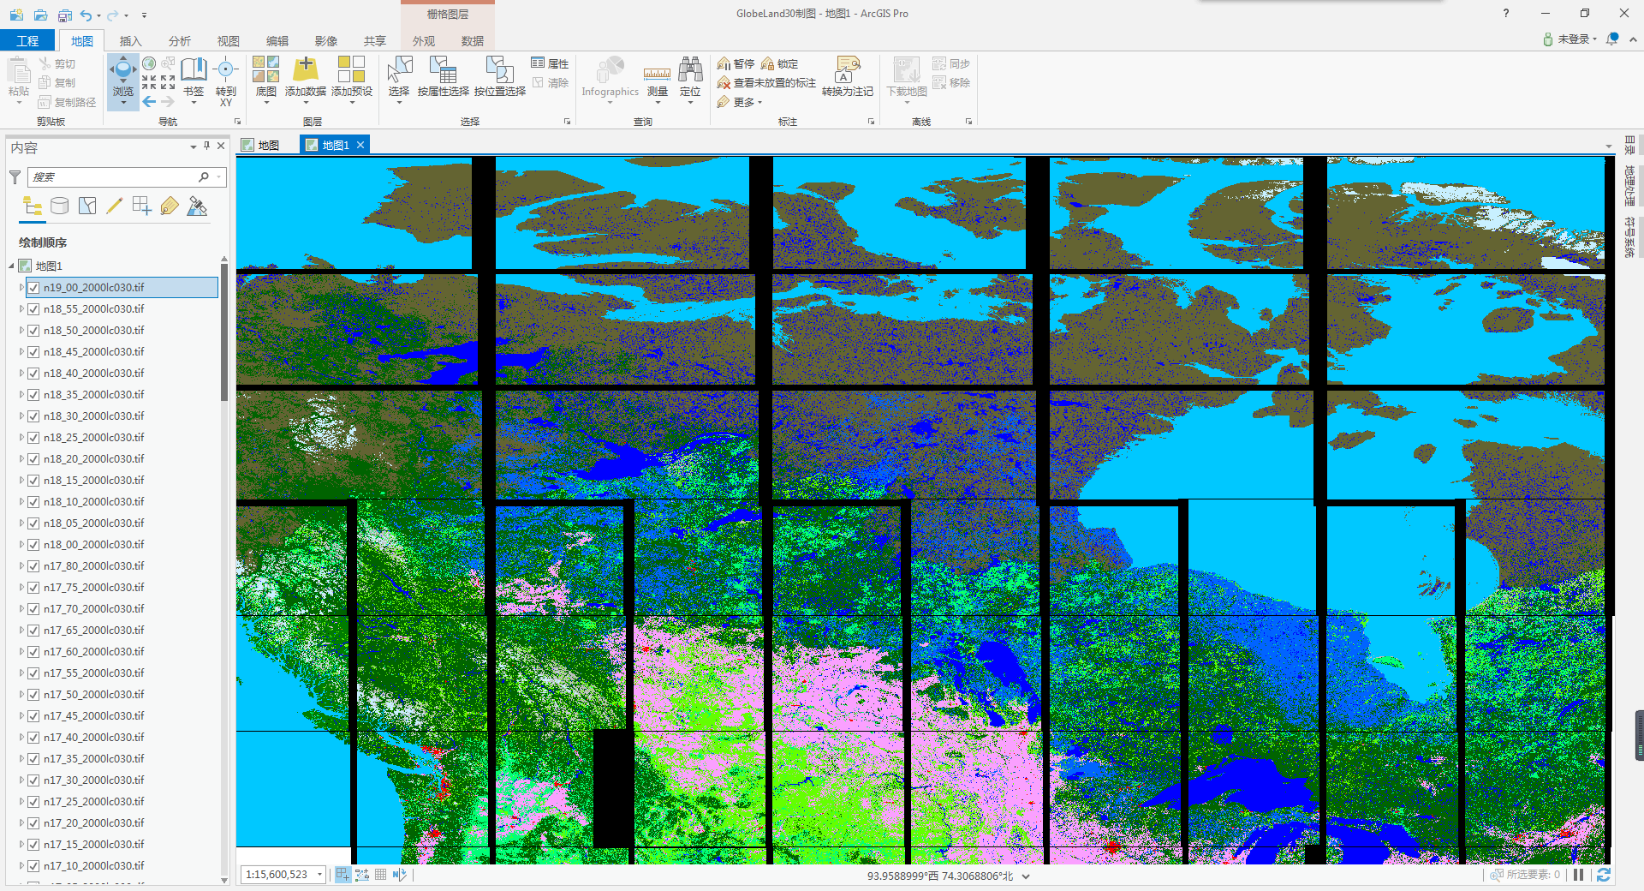Pause drawing with the status bar pause icon

pos(1578,875)
